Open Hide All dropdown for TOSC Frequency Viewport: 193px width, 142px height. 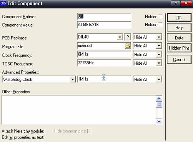tap(159, 63)
